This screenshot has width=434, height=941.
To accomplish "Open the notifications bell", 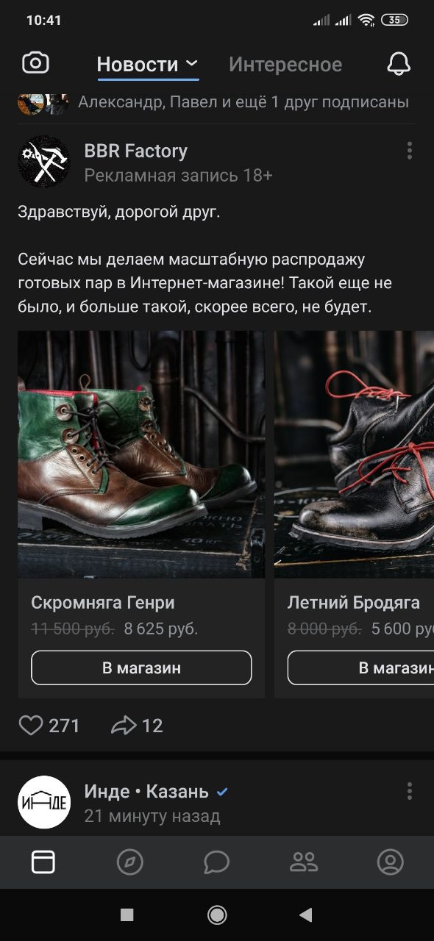I will click(398, 64).
